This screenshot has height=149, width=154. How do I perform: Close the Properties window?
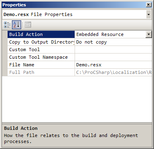[x=148, y=5]
